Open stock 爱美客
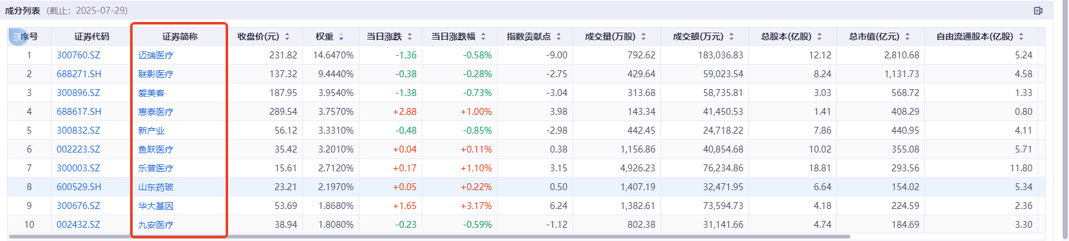This screenshot has width=1069, height=241. tap(151, 93)
